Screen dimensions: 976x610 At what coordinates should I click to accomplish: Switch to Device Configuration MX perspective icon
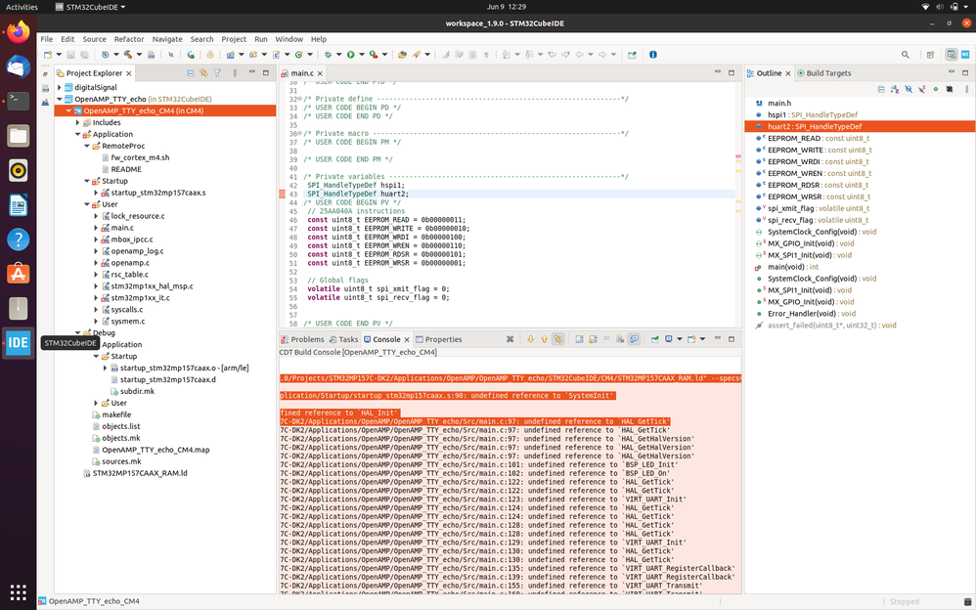point(965,55)
